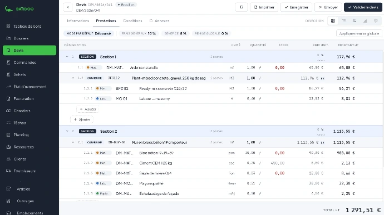Image resolution: width=384 pixels, height=215 pixels.
Task: Click Valider le devis button
Action: [x=363, y=7]
